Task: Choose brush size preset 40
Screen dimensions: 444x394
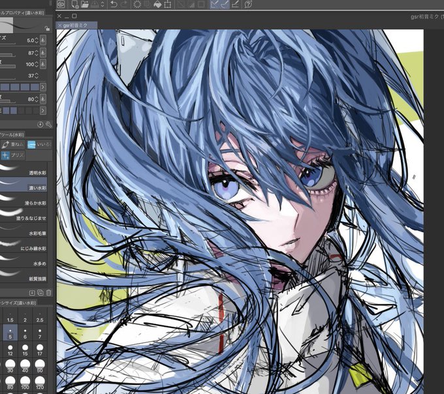Action: coord(25,366)
